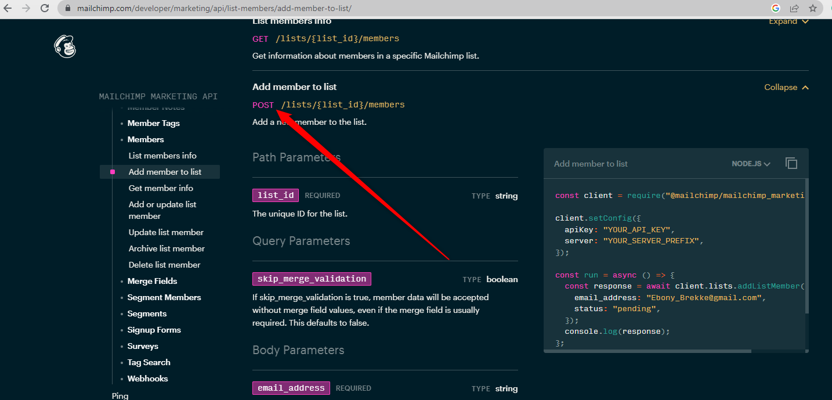Viewport: 832px width, 400px height.
Task: Expand the List members info section
Action: pyautogui.click(x=788, y=21)
